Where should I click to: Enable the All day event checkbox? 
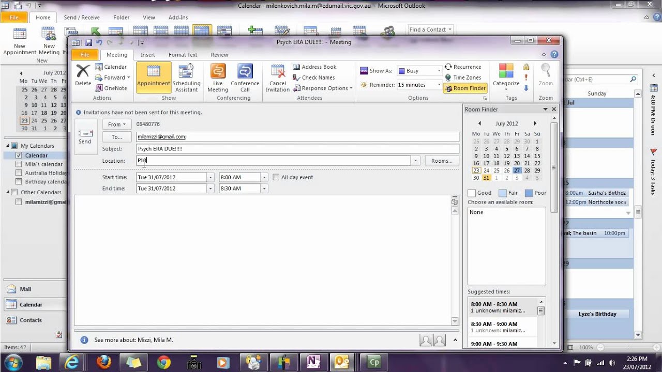(276, 177)
